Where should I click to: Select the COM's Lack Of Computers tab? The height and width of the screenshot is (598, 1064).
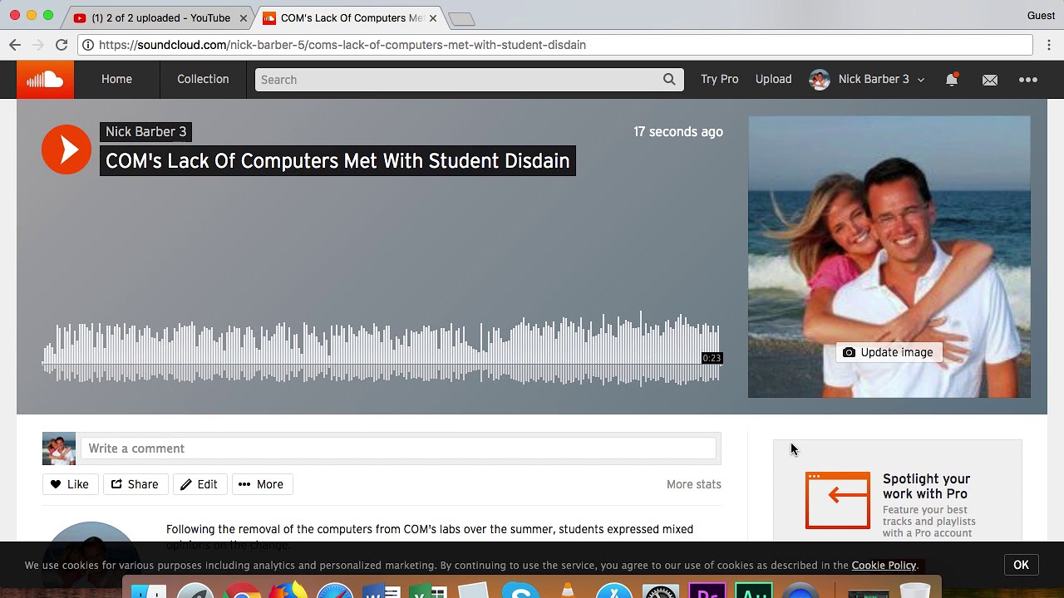pyautogui.click(x=349, y=17)
